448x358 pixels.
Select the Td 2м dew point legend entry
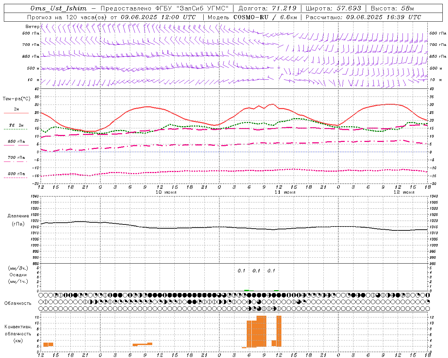[x=16, y=125]
